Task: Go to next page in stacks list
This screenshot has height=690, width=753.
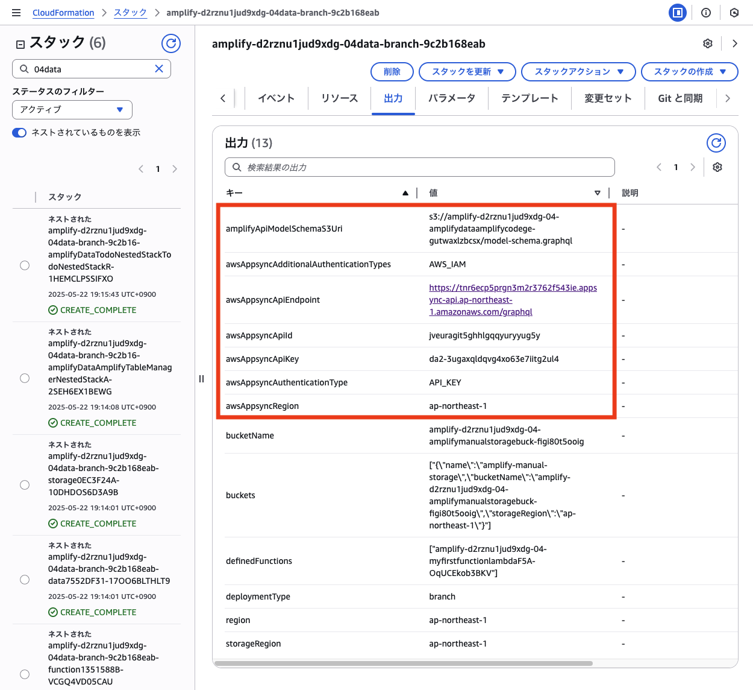Action: tap(175, 169)
